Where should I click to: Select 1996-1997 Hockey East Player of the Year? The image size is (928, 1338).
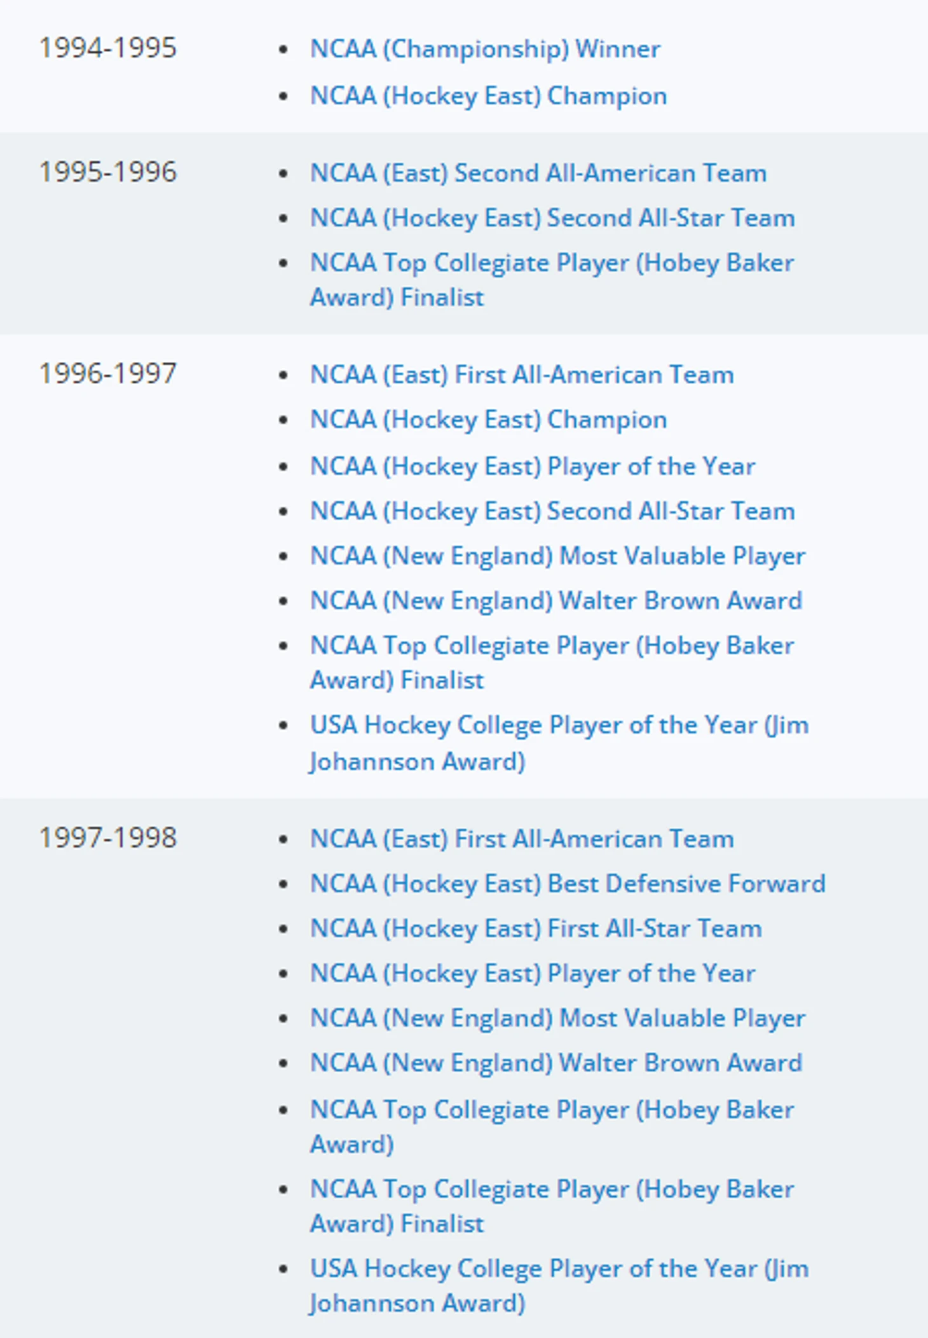[x=532, y=466]
